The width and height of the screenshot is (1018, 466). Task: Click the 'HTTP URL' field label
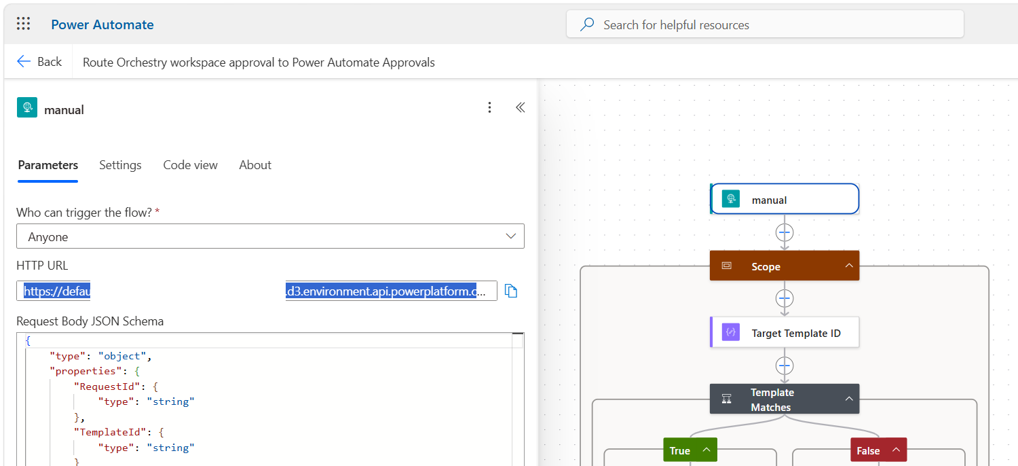pos(42,266)
